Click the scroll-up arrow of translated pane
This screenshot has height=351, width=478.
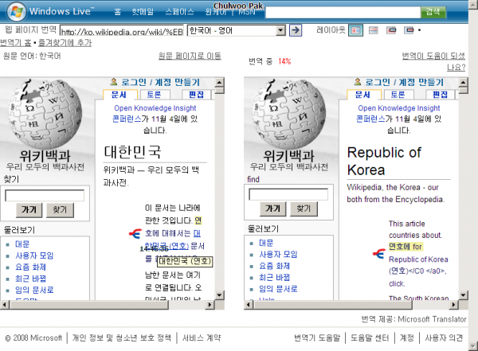point(464,82)
